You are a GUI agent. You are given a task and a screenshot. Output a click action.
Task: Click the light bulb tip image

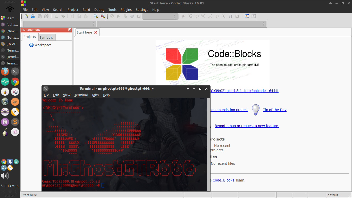[x=256, y=110]
